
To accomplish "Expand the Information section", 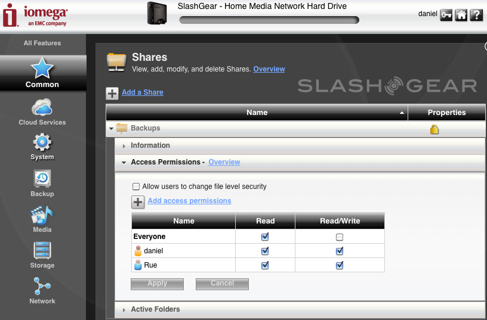I will tap(150, 145).
